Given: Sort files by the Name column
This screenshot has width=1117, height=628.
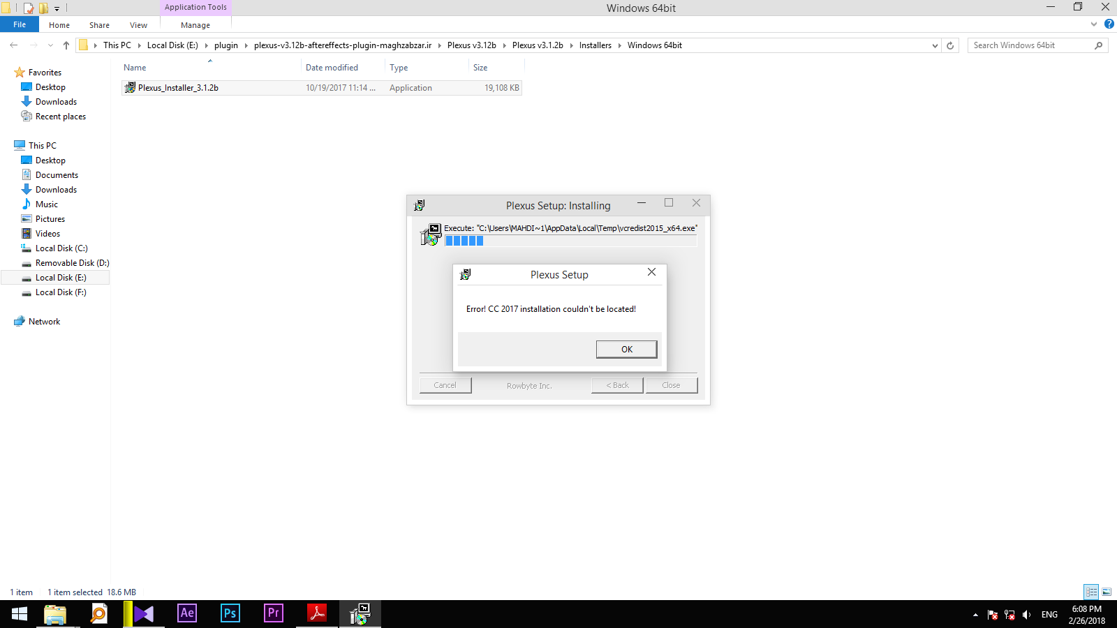Looking at the screenshot, I should (x=135, y=68).
